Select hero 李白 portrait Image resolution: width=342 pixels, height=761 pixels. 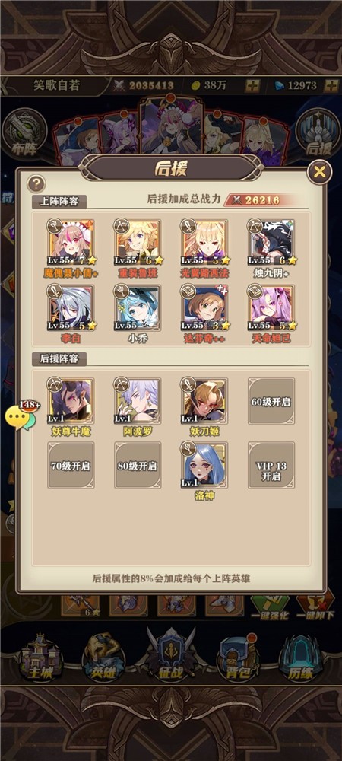[71, 307]
